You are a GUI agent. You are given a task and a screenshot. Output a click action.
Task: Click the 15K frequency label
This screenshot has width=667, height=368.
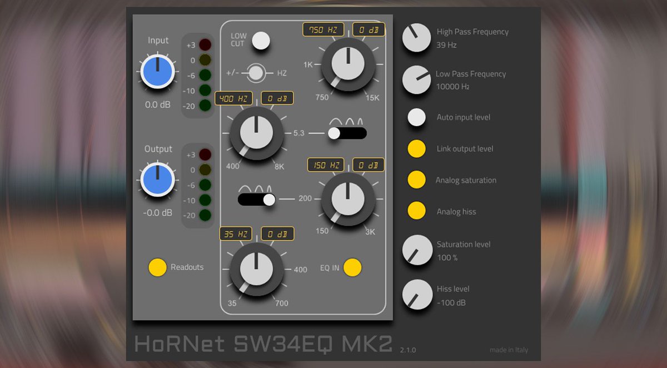point(372,98)
